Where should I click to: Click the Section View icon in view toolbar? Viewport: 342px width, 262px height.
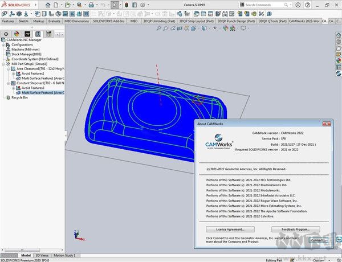coord(180,28)
